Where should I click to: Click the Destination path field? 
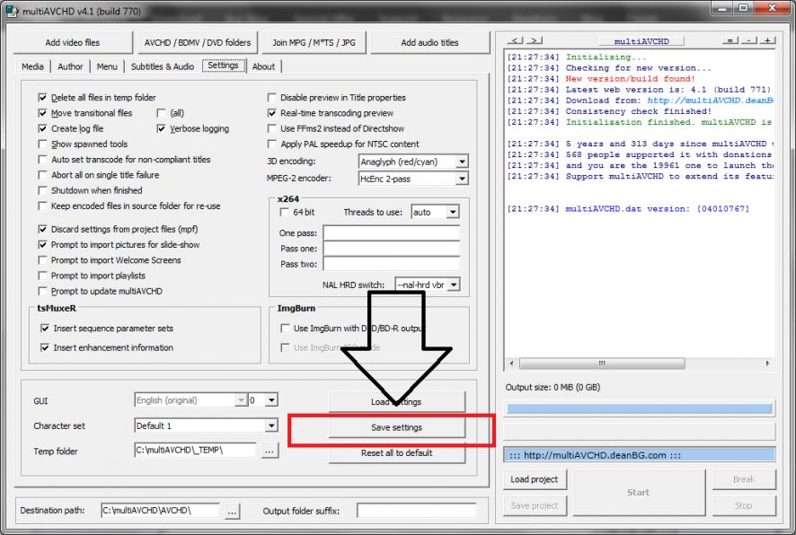point(161,511)
